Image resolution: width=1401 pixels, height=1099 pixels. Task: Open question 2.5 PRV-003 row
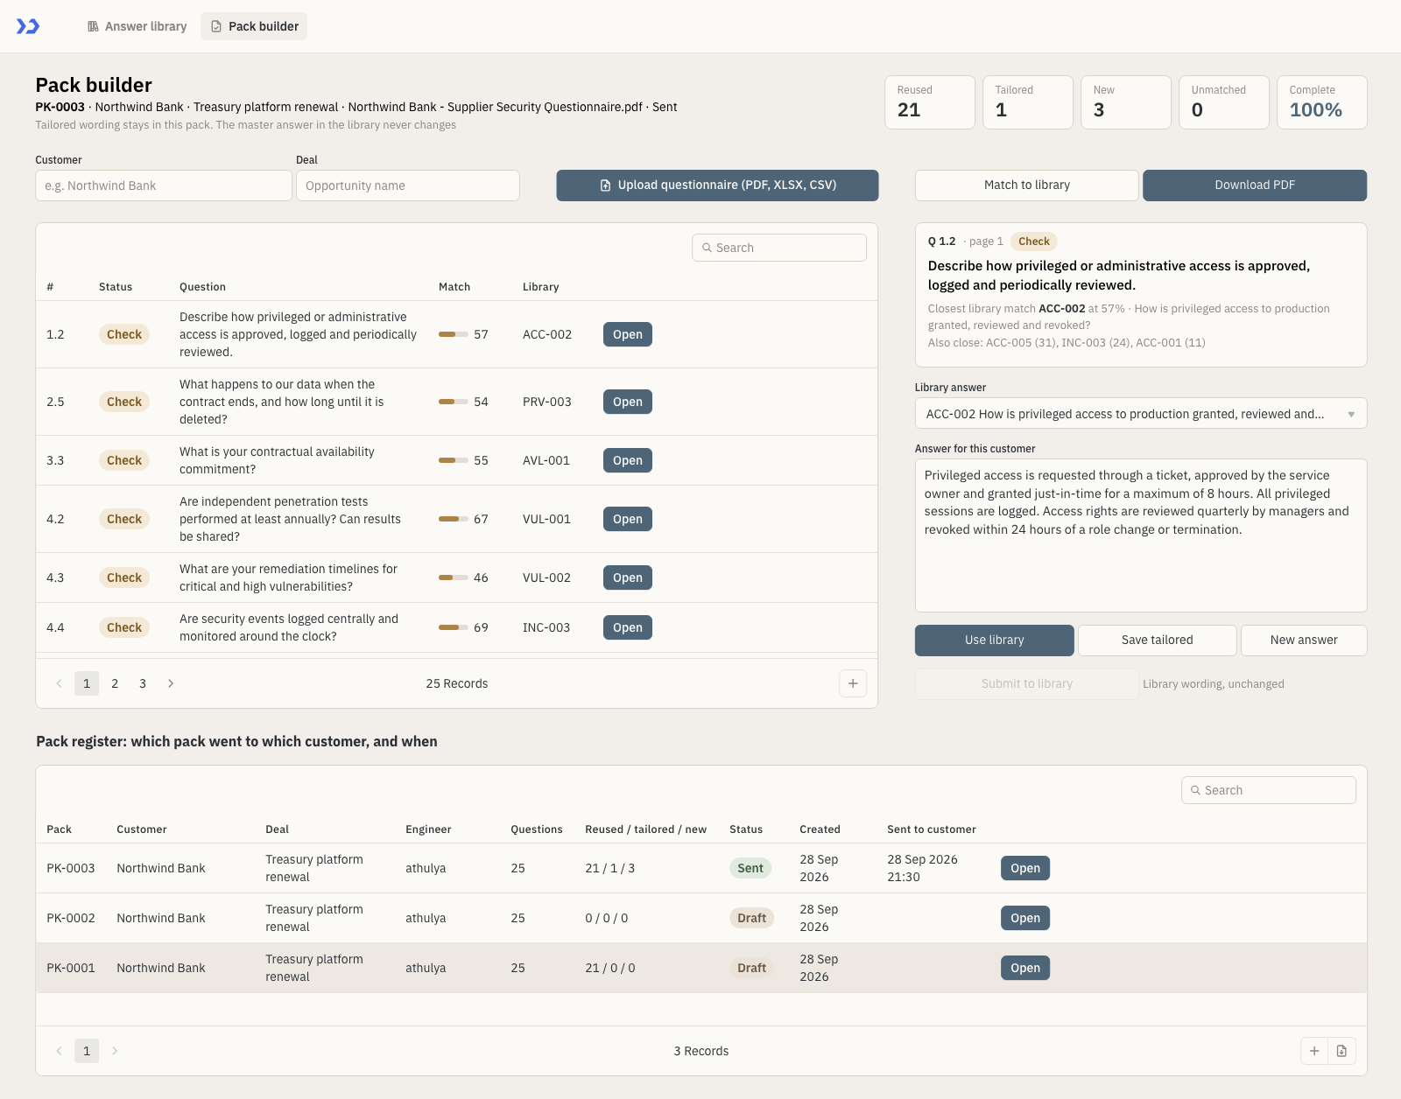(x=627, y=402)
